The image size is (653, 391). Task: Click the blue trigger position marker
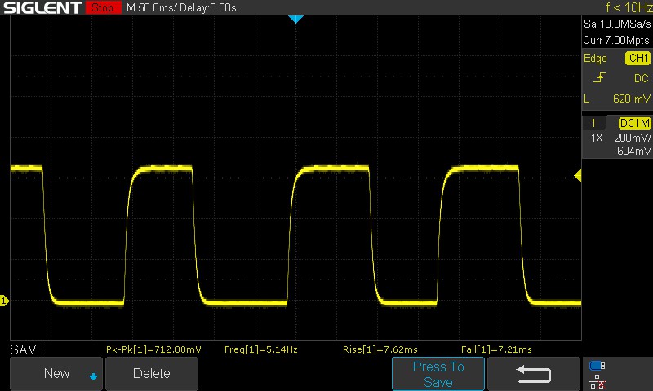tap(295, 19)
